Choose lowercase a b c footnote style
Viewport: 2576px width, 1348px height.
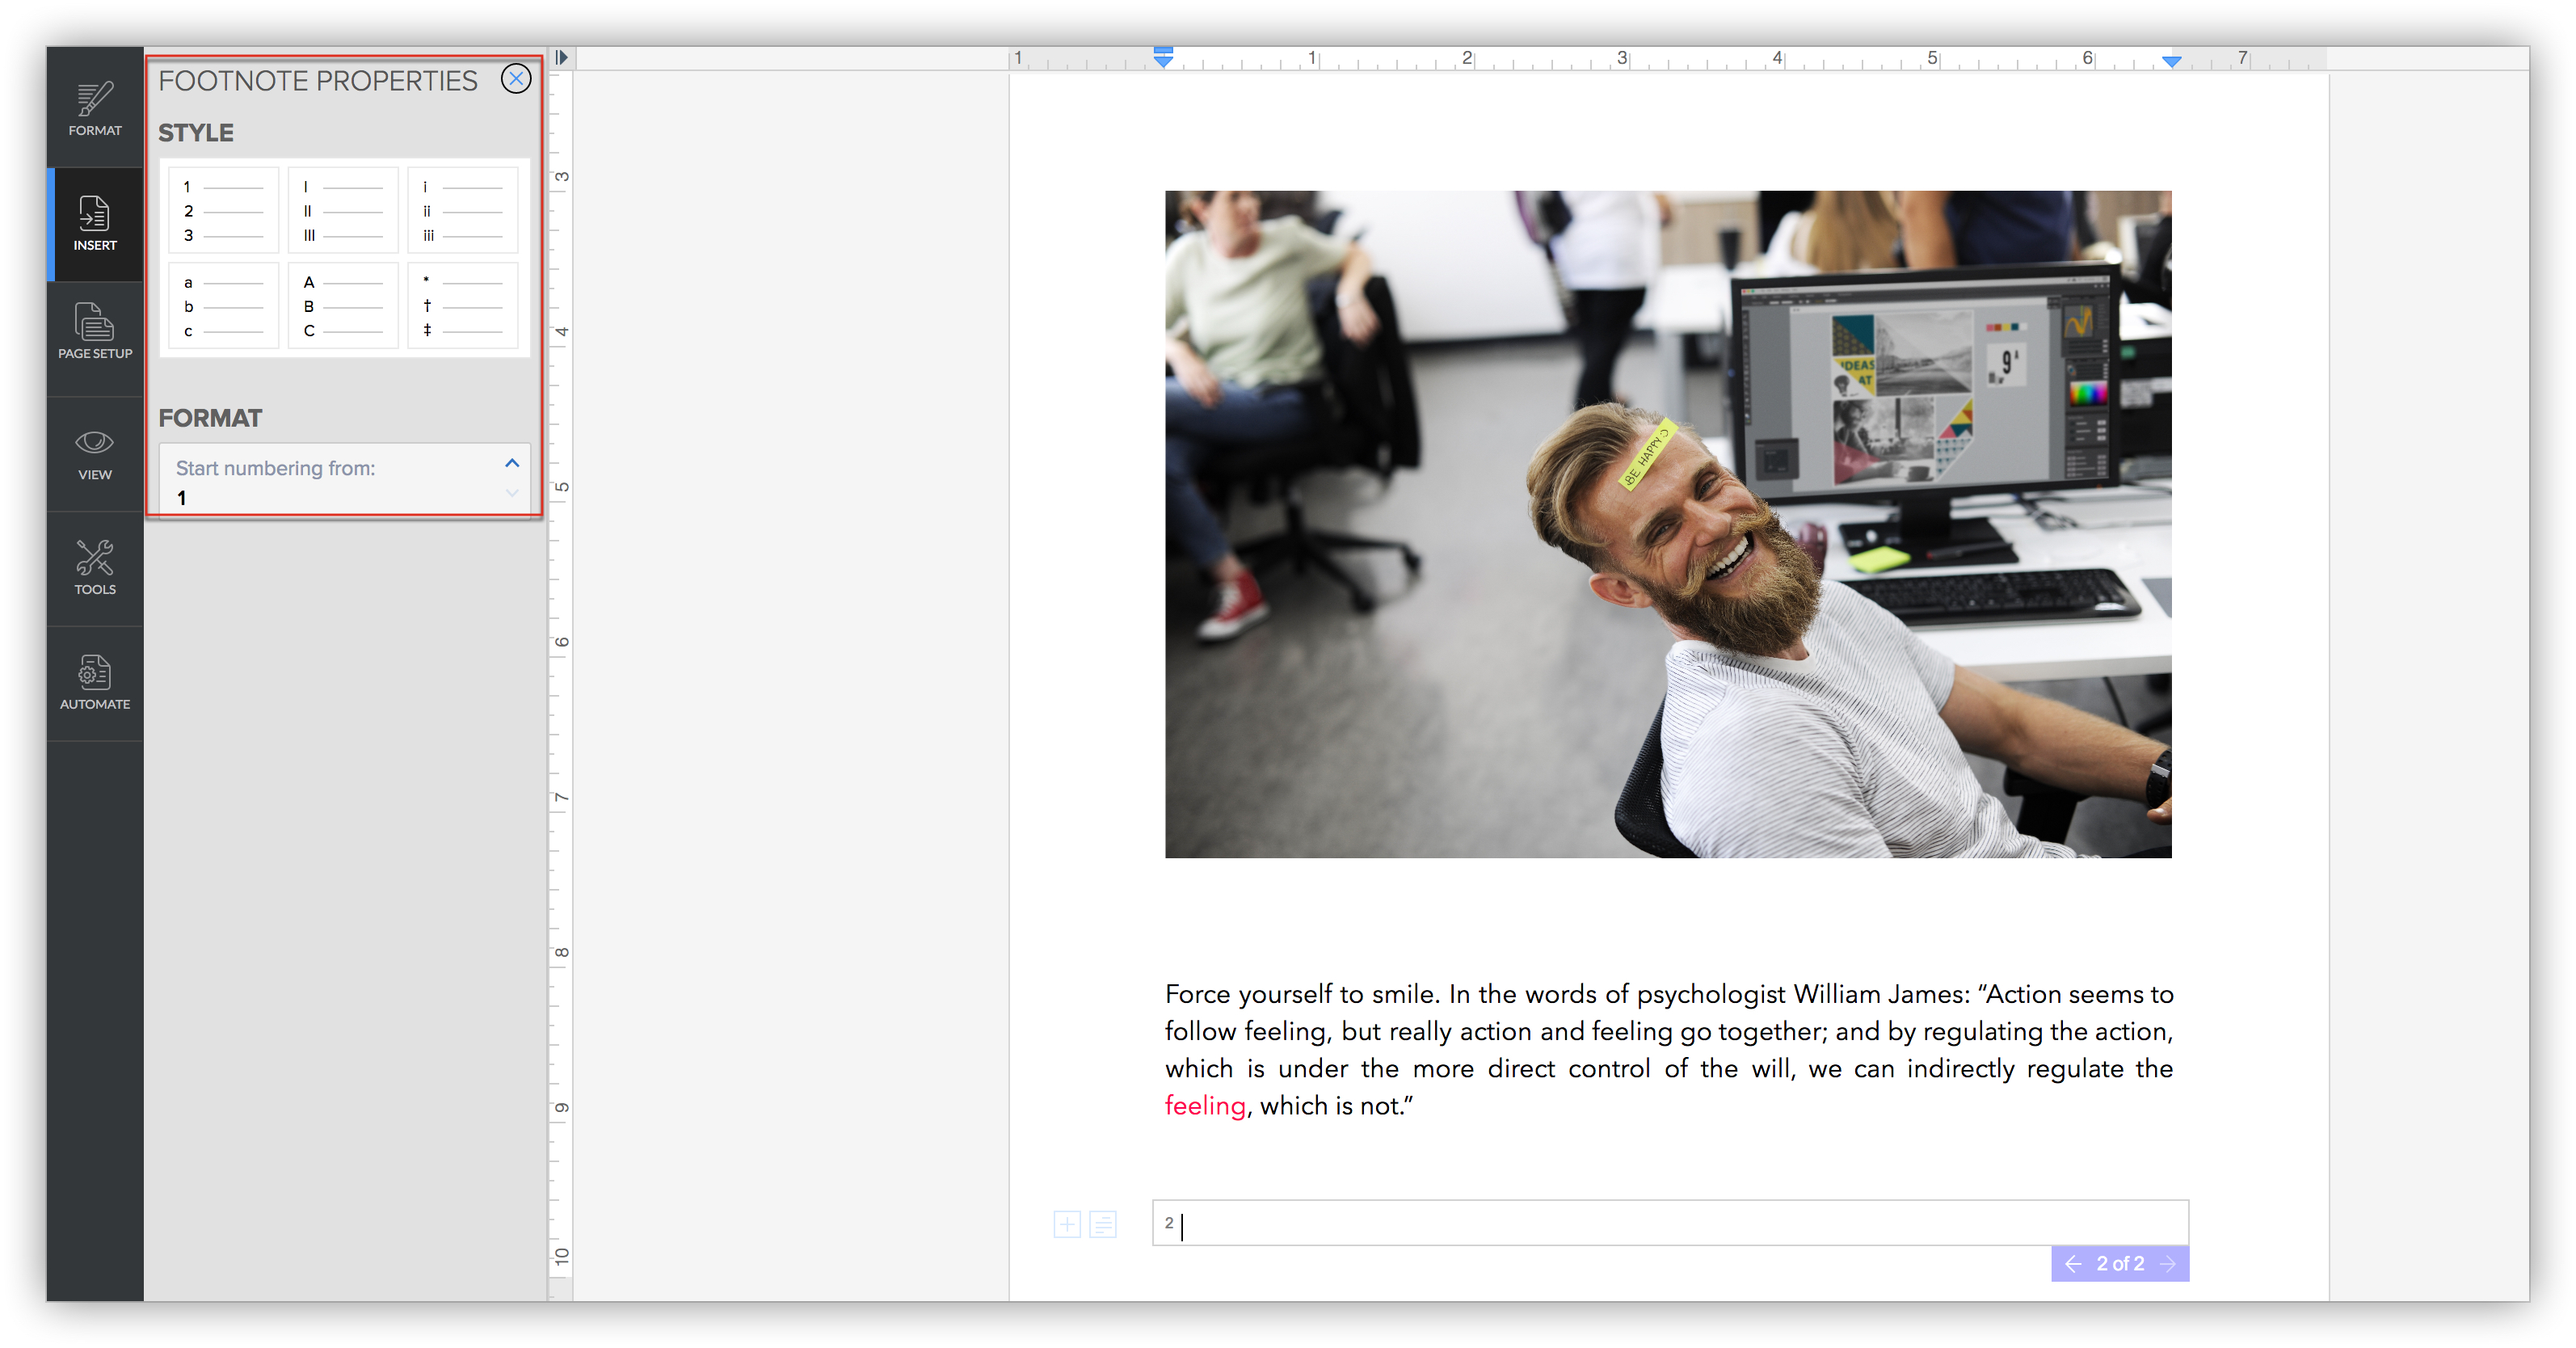pos(224,306)
